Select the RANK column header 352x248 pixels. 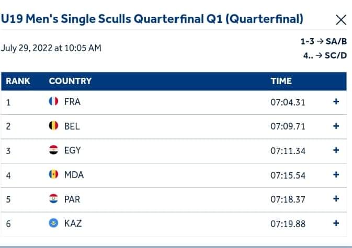(18, 81)
